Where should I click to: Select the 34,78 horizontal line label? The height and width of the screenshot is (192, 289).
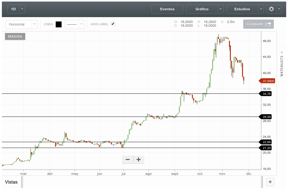[x=266, y=94]
